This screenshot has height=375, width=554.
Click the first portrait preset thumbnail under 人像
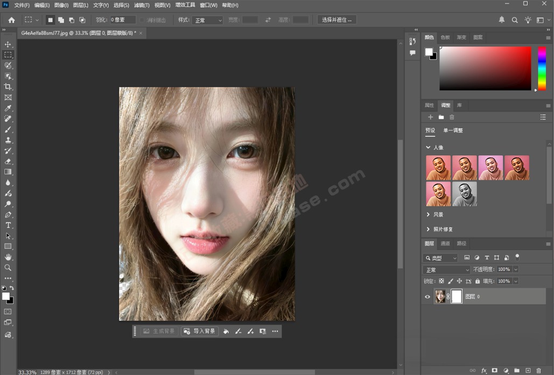click(x=438, y=168)
